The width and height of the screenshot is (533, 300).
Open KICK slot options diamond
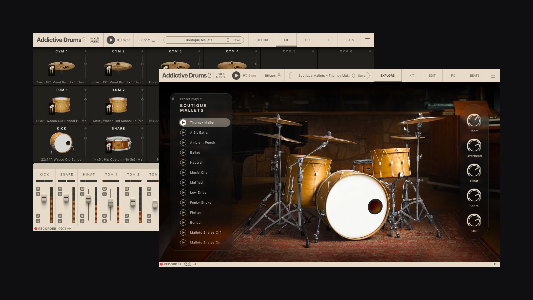[x=86, y=128]
